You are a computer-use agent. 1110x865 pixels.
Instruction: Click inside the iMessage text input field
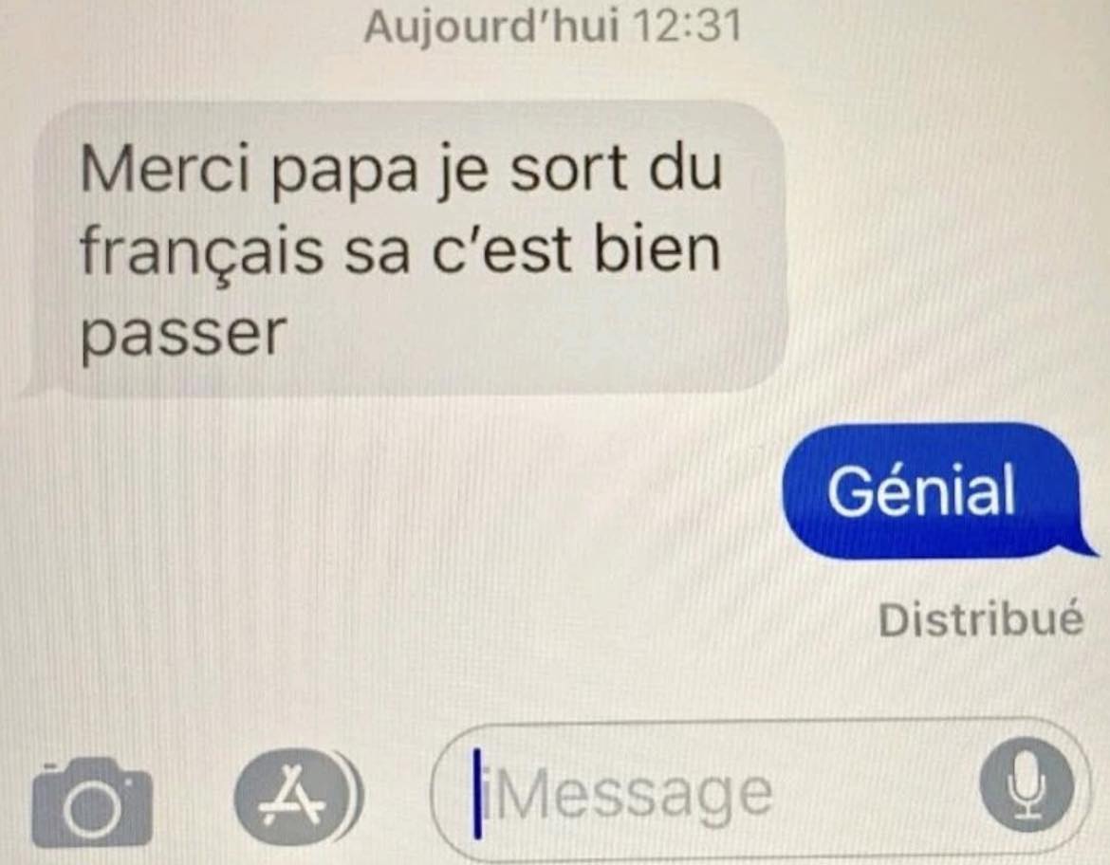pyautogui.click(x=761, y=791)
